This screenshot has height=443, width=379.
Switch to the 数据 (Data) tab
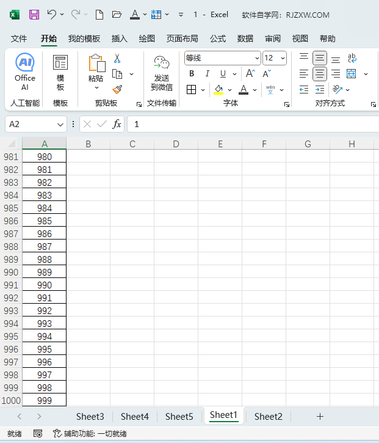pyautogui.click(x=245, y=38)
